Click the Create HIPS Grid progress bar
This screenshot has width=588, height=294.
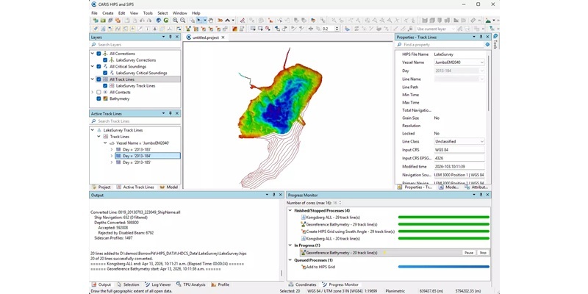444,232
